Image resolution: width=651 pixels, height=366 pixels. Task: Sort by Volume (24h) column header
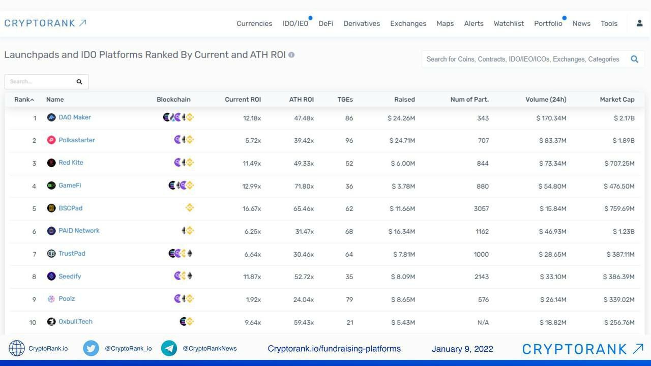[x=546, y=100]
